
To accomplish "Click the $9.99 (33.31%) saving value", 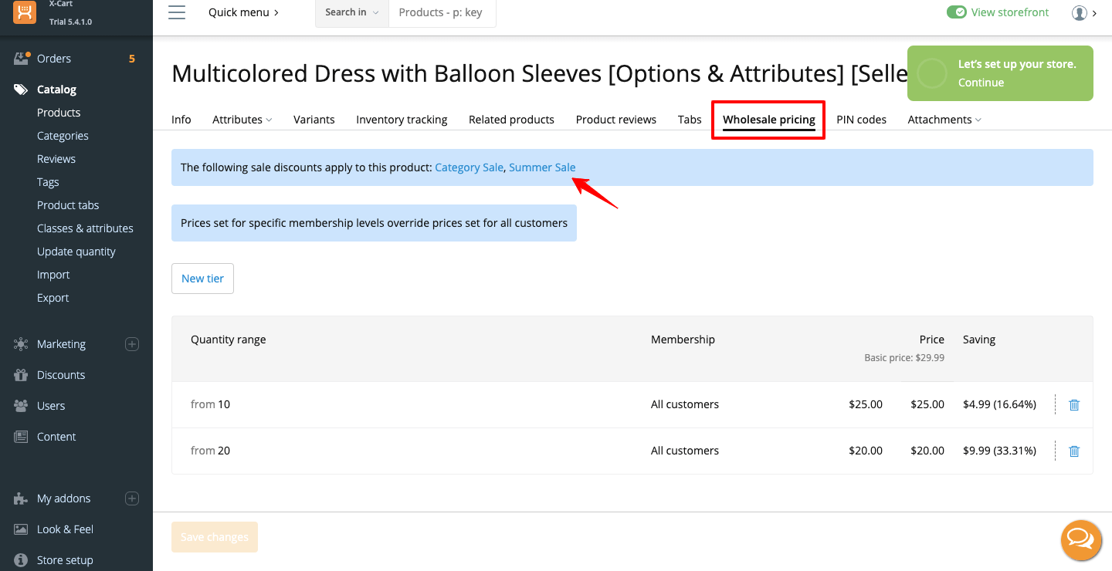I will coord(999,451).
